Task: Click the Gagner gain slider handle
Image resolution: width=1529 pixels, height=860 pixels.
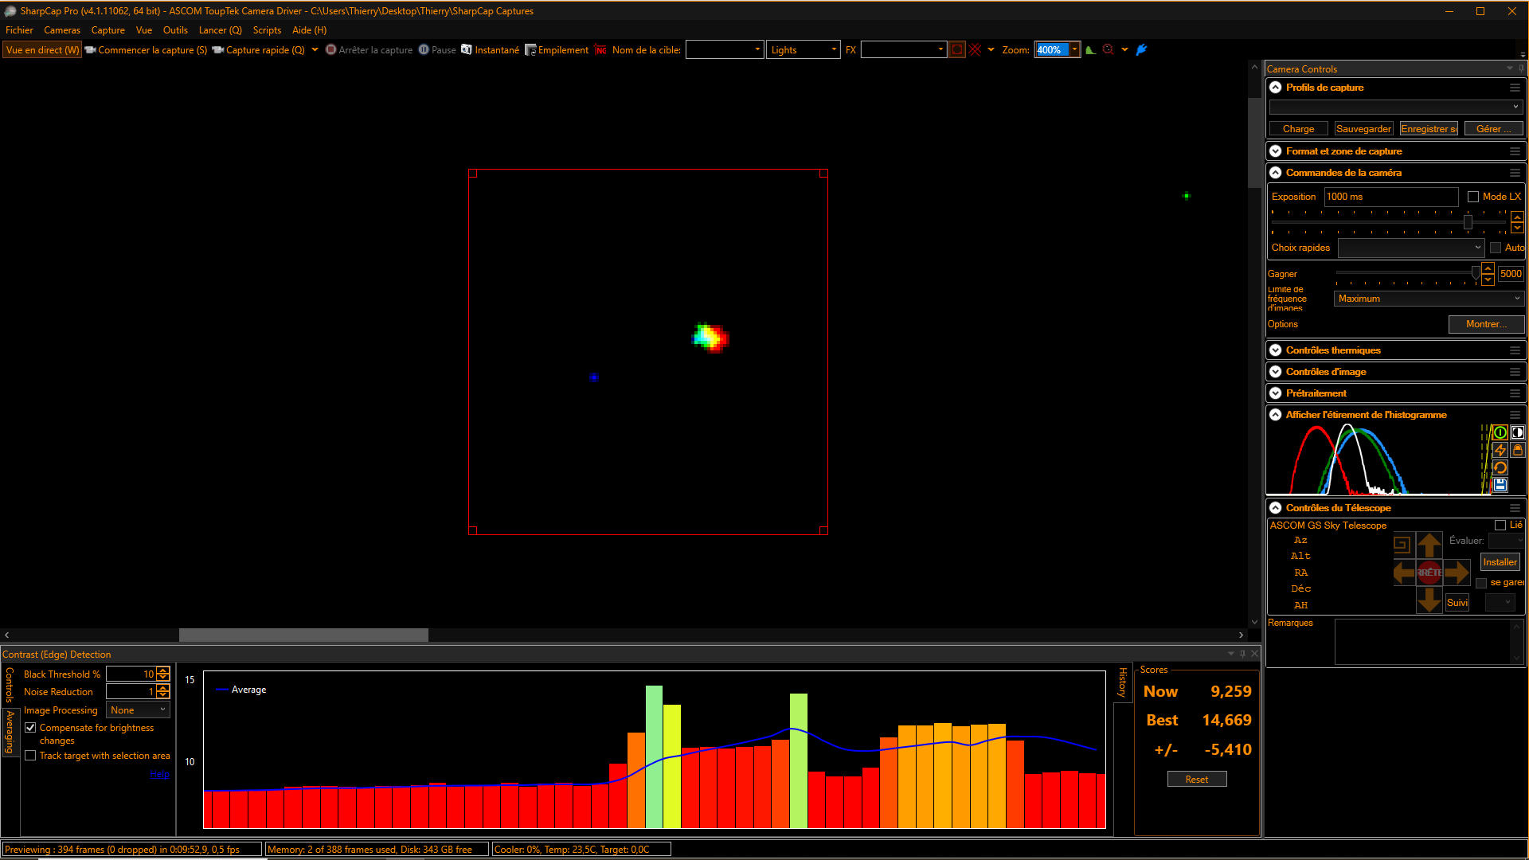Action: click(x=1476, y=273)
